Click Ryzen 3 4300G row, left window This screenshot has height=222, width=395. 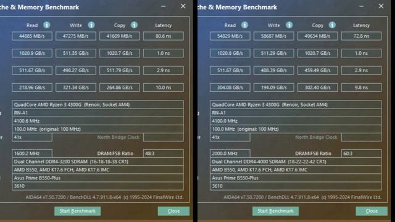pos(98,104)
